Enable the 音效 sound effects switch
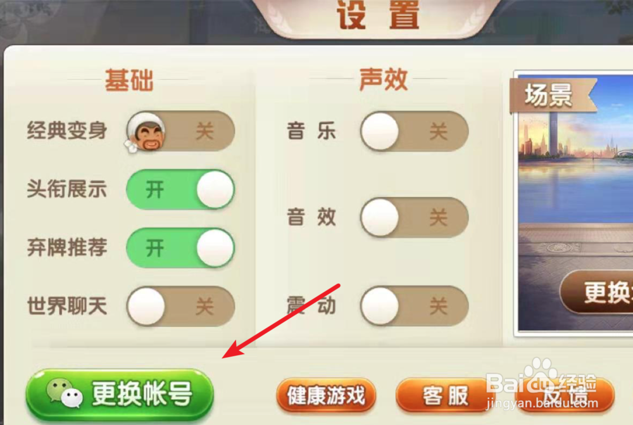 click(x=414, y=217)
